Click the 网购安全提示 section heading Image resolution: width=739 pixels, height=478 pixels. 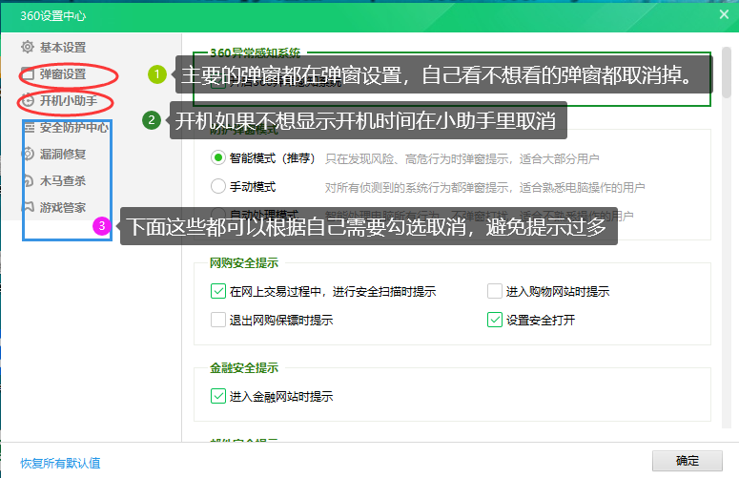[244, 263]
